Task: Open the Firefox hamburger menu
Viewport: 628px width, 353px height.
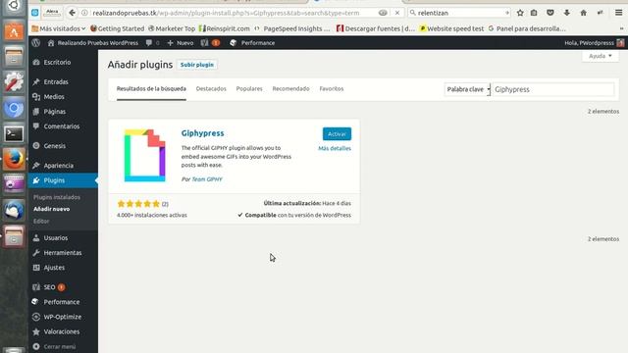Action: click(x=619, y=13)
